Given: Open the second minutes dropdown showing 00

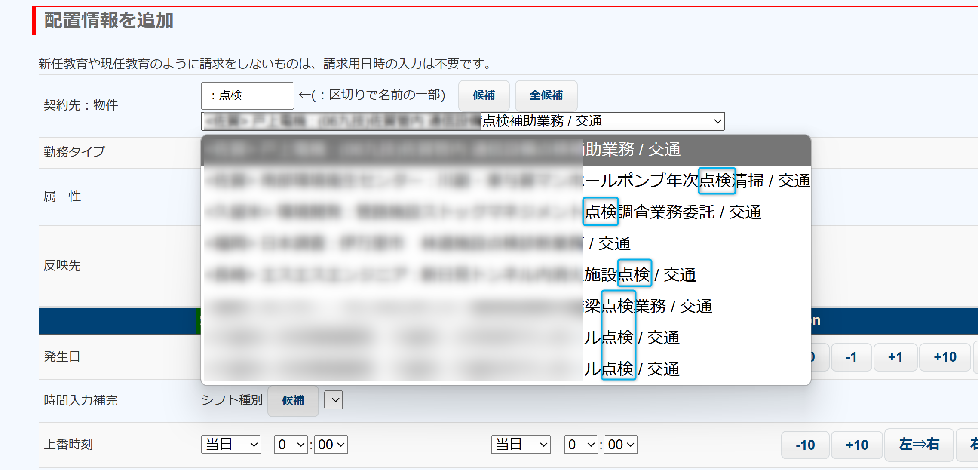Looking at the screenshot, I should pos(621,445).
